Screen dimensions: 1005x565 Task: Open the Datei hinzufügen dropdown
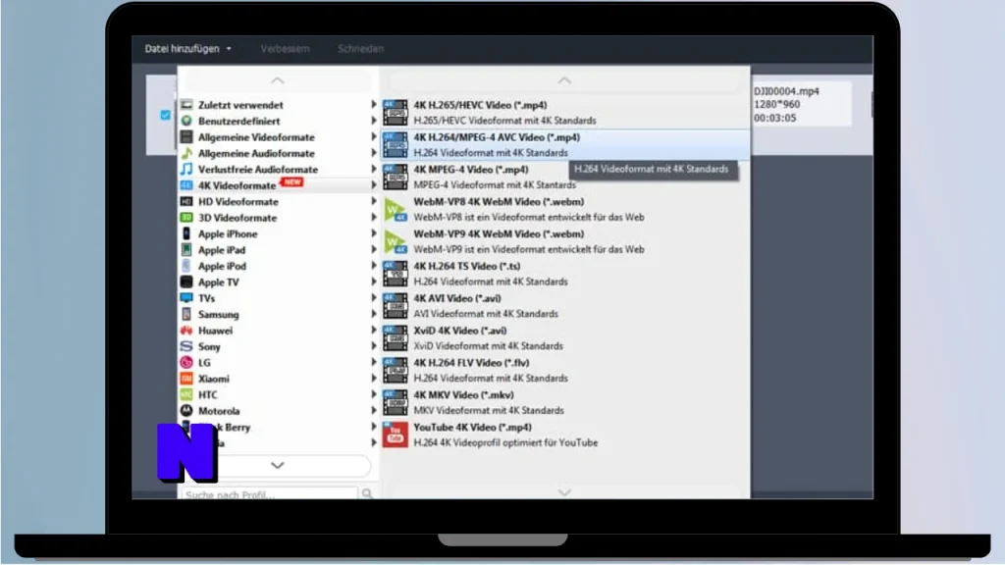pyautogui.click(x=187, y=49)
